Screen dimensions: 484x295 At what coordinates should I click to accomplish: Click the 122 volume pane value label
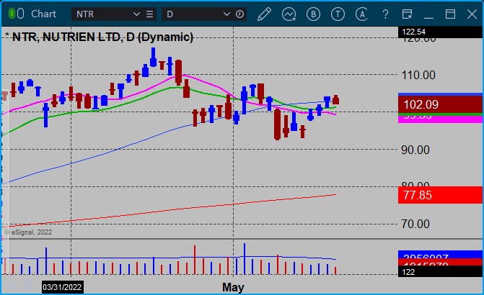click(x=440, y=271)
